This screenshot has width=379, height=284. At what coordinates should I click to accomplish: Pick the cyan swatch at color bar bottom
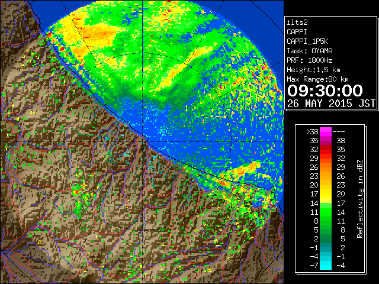[326, 265]
